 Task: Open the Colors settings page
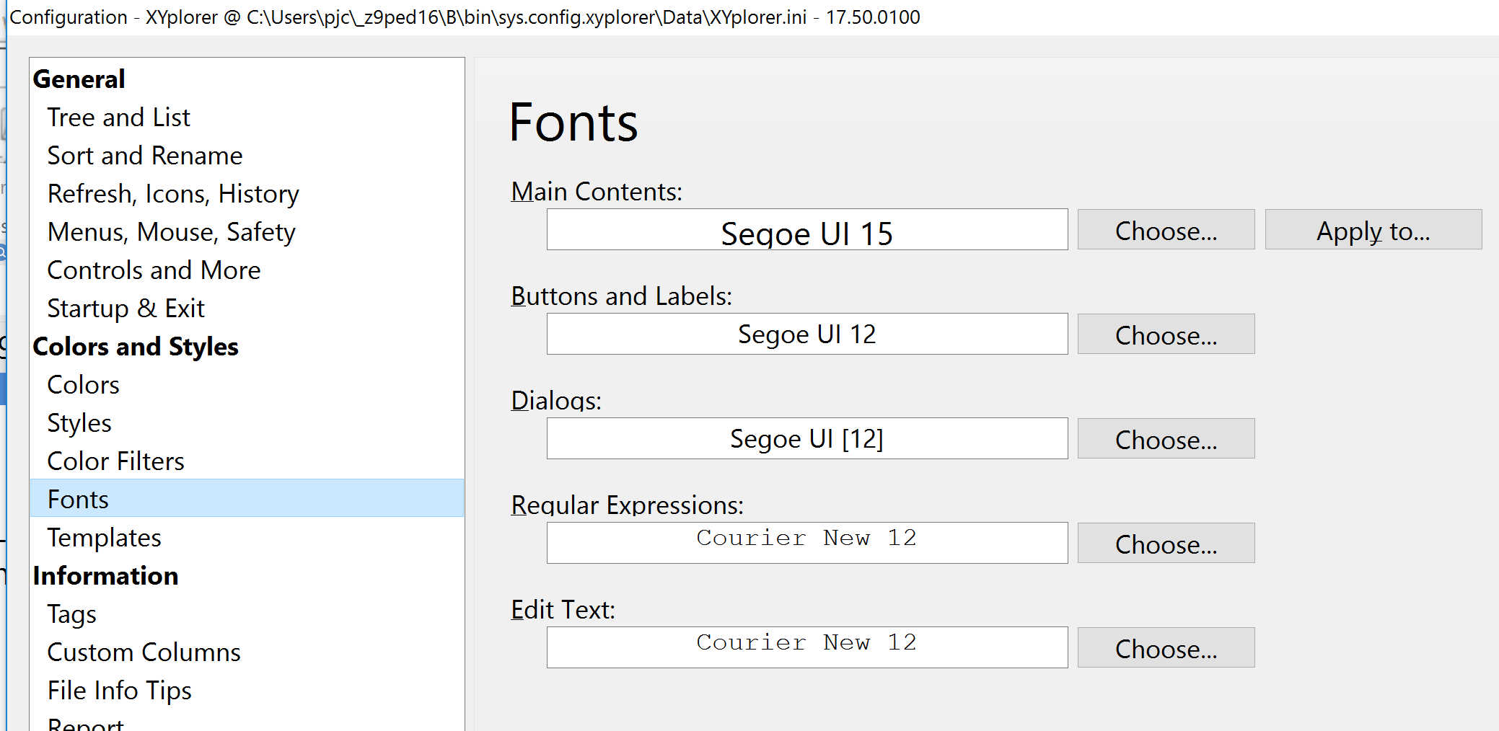click(83, 384)
